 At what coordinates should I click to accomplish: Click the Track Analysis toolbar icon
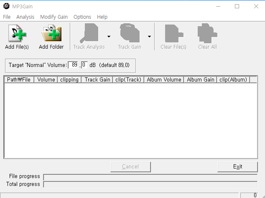point(89,33)
